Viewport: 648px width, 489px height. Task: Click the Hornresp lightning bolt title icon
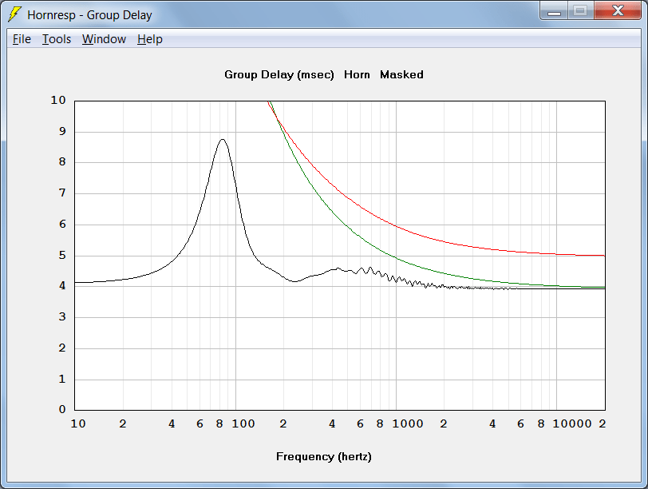15,14
